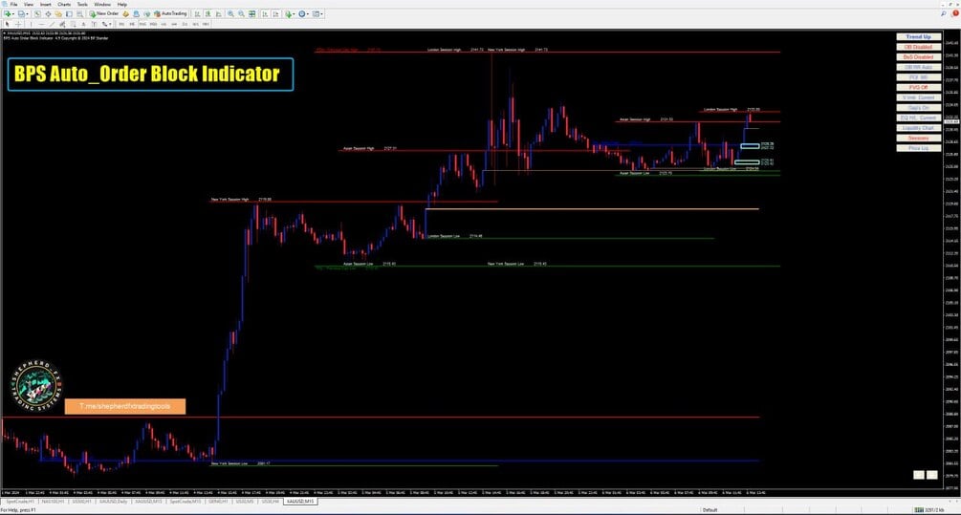Toggle the FVG Off button
This screenshot has width=961, height=515.
pyautogui.click(x=918, y=88)
